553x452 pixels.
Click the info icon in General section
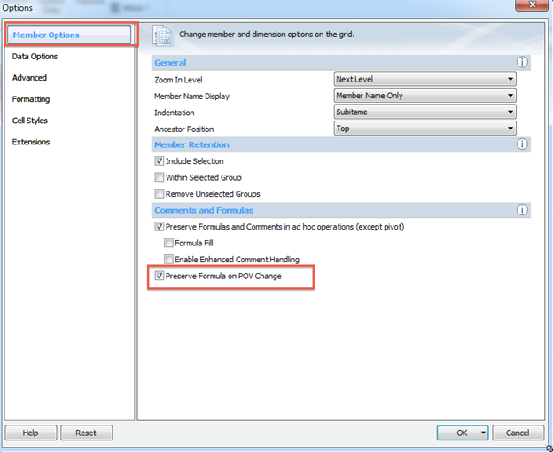click(x=522, y=63)
